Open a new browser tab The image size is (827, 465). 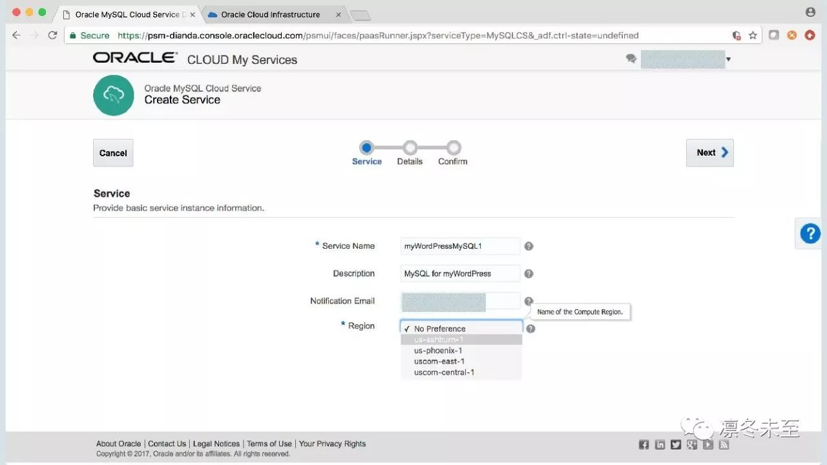point(360,15)
